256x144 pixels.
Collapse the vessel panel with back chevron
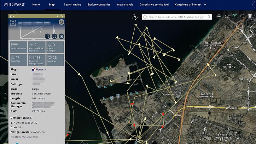pyautogui.click(x=58, y=16)
